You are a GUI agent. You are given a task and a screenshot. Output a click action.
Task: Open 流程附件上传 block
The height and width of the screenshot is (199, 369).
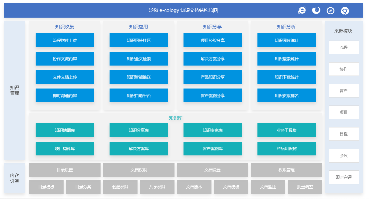click(65, 40)
